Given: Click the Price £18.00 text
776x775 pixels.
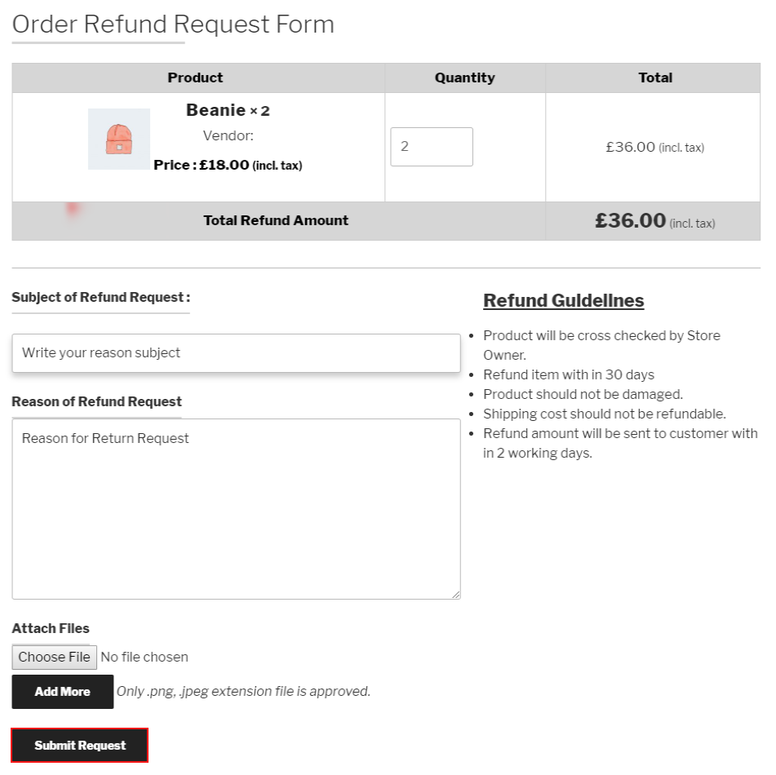Looking at the screenshot, I should 228,165.
